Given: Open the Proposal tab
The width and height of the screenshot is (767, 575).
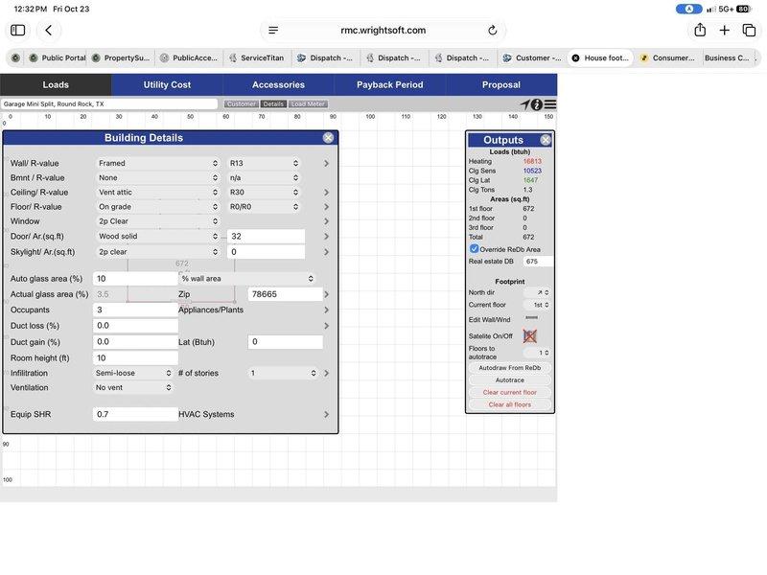Looking at the screenshot, I should [x=501, y=84].
